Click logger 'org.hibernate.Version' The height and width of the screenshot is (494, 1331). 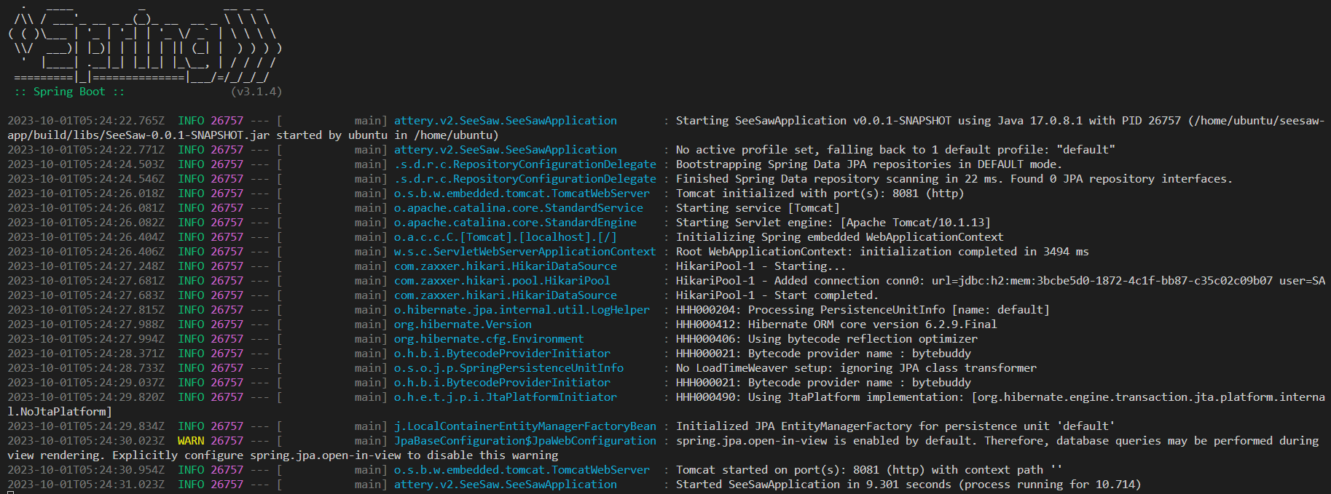click(463, 324)
